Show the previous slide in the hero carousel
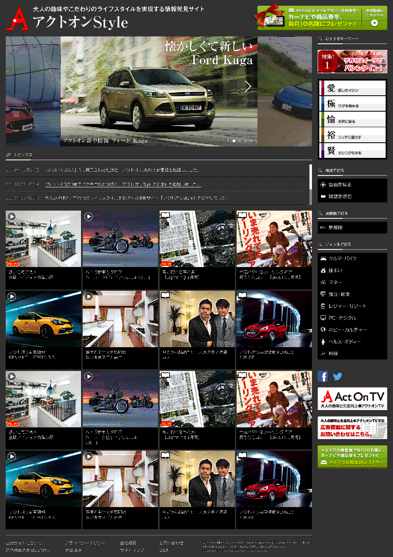Viewport: 393px width, 557px height. (70, 86)
